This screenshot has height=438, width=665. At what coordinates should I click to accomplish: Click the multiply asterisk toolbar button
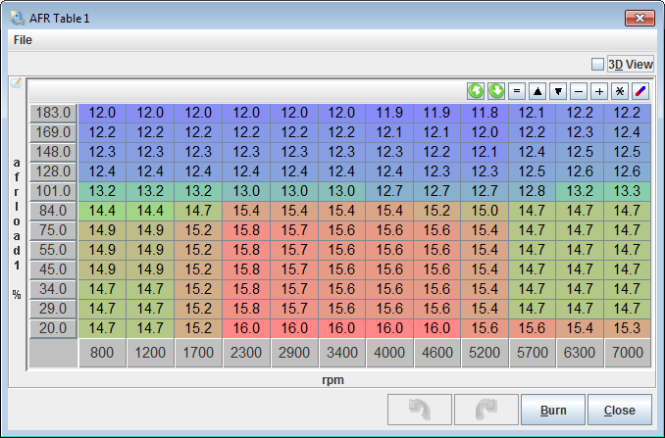(620, 91)
